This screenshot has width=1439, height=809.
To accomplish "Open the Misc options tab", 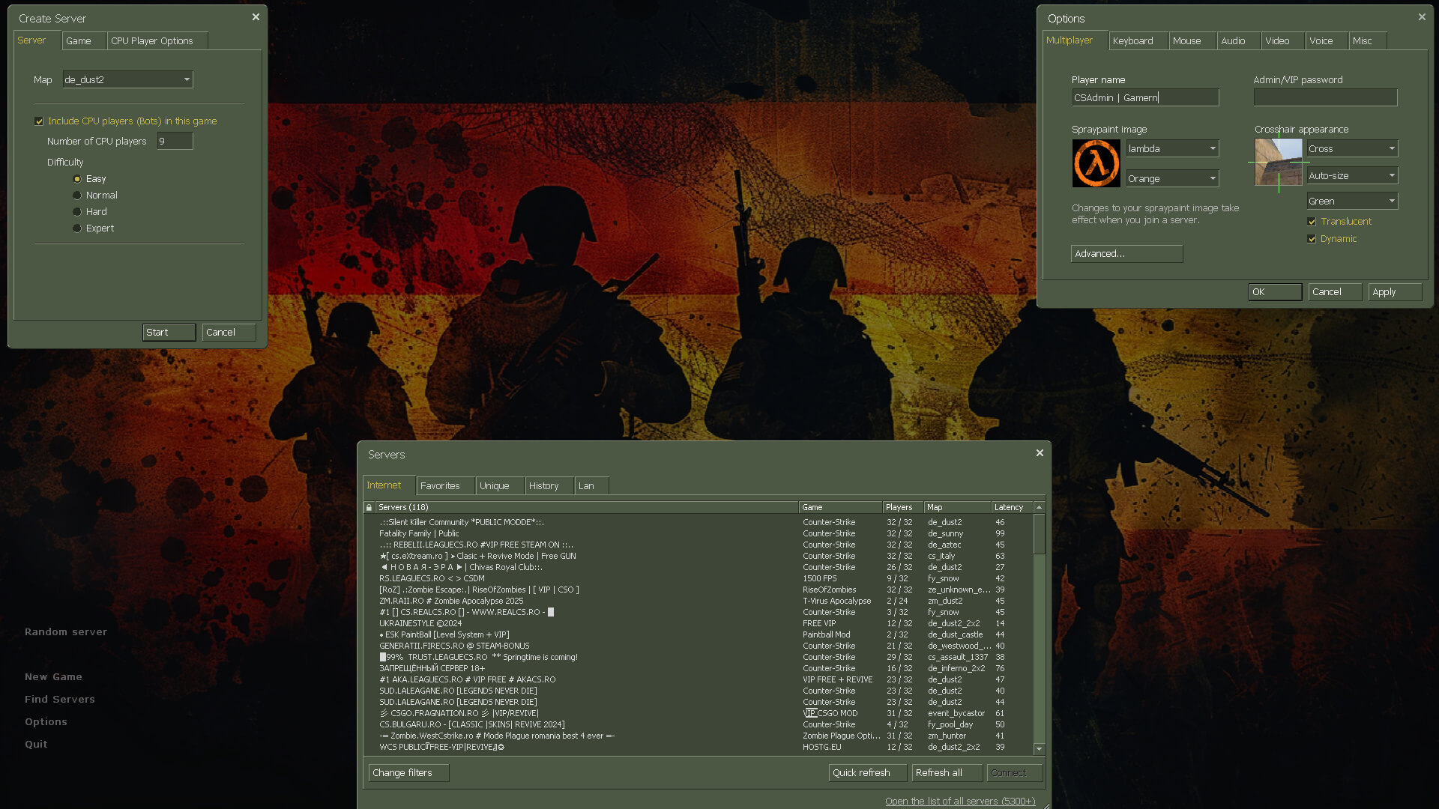I will point(1368,40).
